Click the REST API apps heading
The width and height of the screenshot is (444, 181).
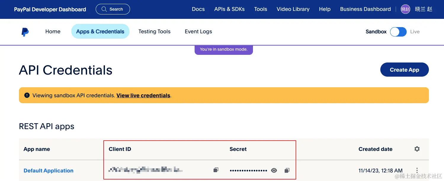pyautogui.click(x=47, y=126)
